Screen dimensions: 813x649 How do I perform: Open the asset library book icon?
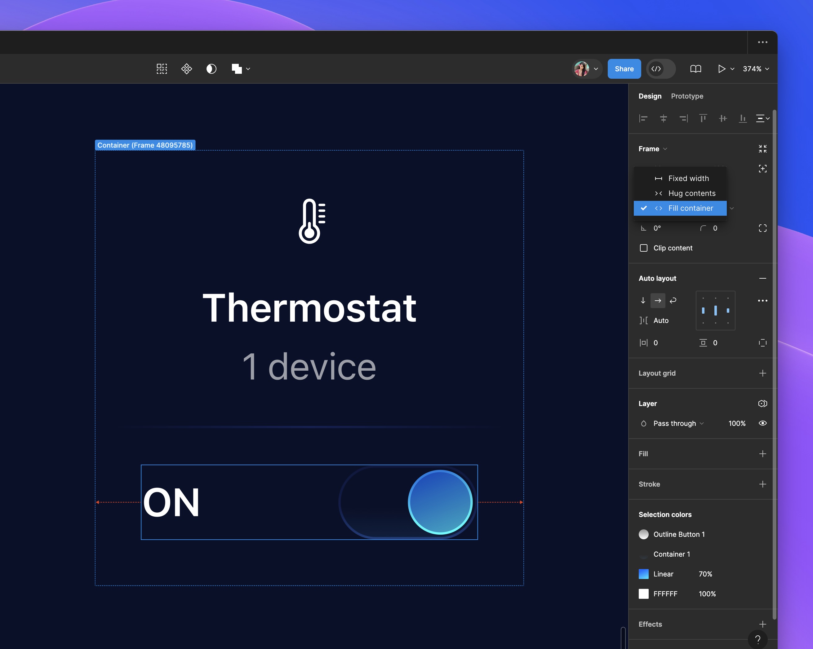[696, 68]
